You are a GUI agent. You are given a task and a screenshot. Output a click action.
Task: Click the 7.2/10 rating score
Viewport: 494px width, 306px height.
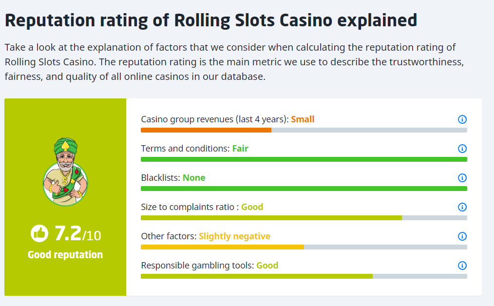coord(77,234)
